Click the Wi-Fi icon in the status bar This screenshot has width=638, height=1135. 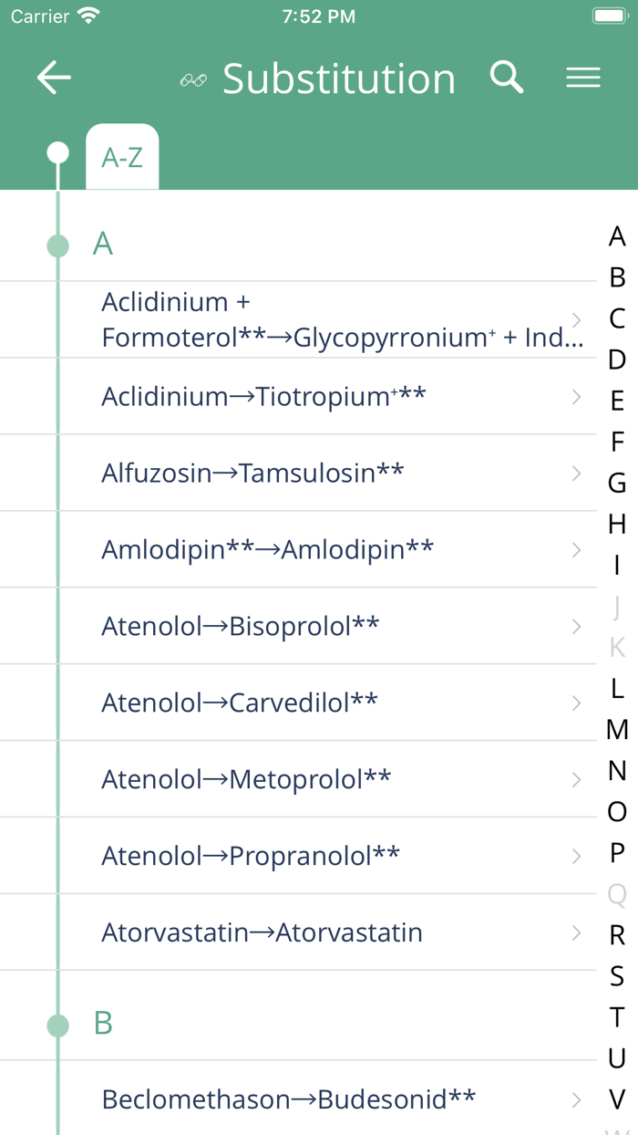click(x=86, y=14)
